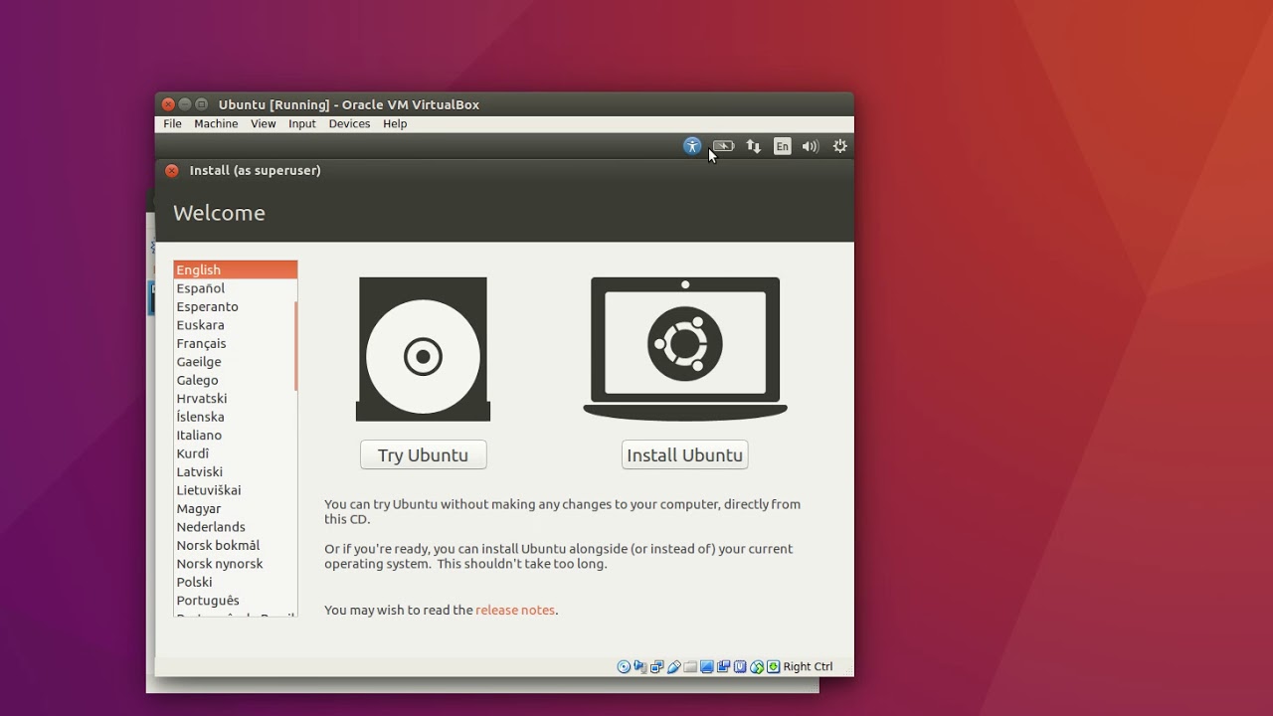Select Esperanto in the language list
Screen dimensions: 1273x716
click(235, 306)
